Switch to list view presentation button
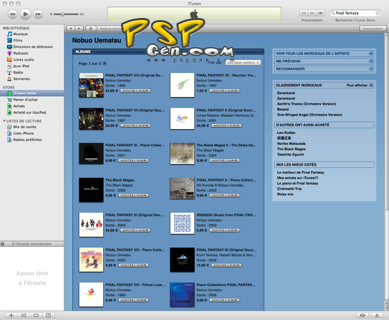 coord(303,13)
